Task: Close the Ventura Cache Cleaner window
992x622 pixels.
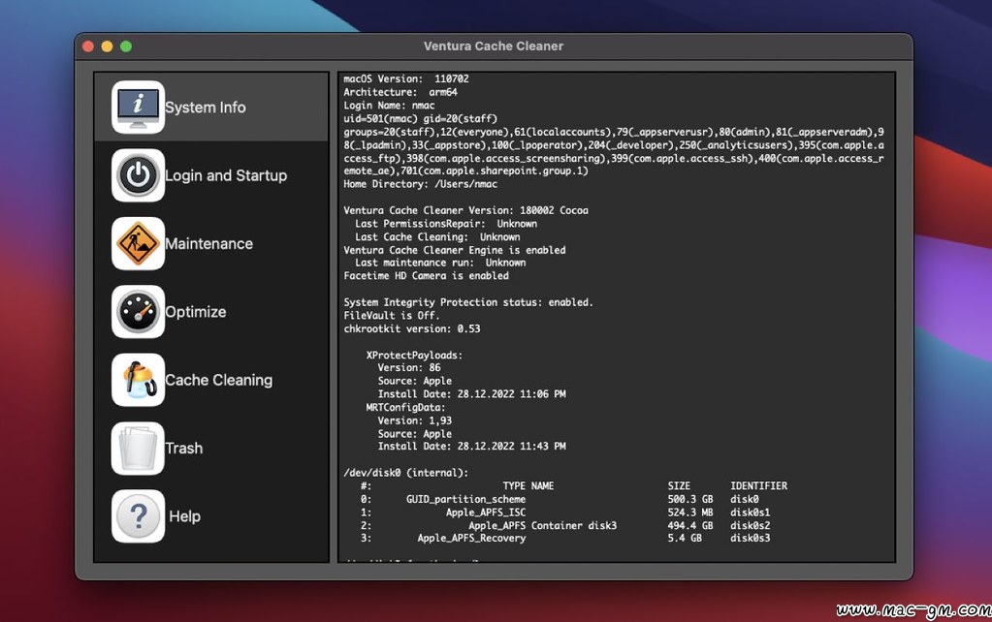Action: click(x=88, y=47)
